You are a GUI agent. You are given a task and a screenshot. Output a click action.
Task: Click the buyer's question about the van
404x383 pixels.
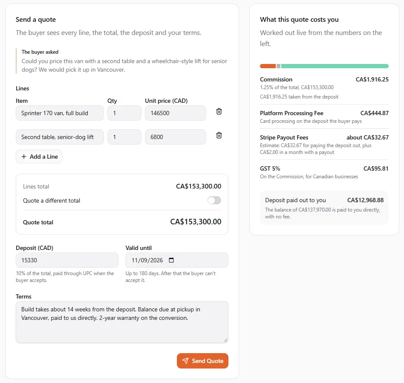point(124,65)
